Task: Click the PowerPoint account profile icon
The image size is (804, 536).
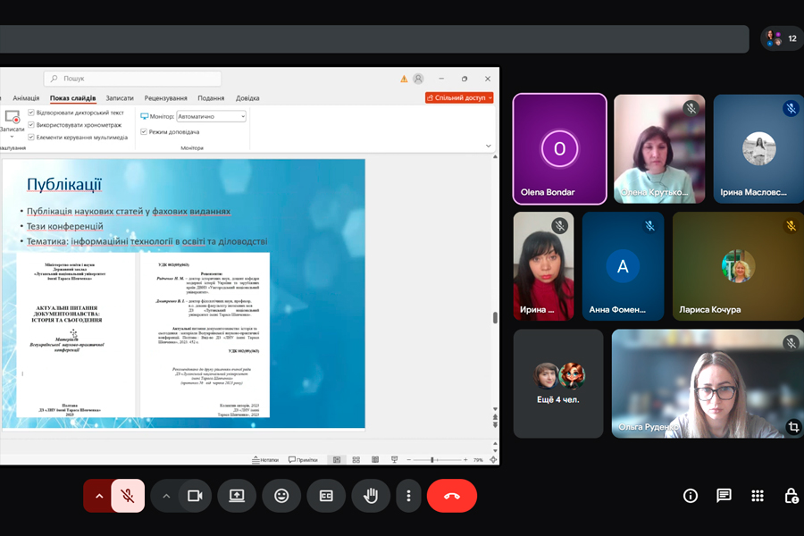Action: pos(418,79)
